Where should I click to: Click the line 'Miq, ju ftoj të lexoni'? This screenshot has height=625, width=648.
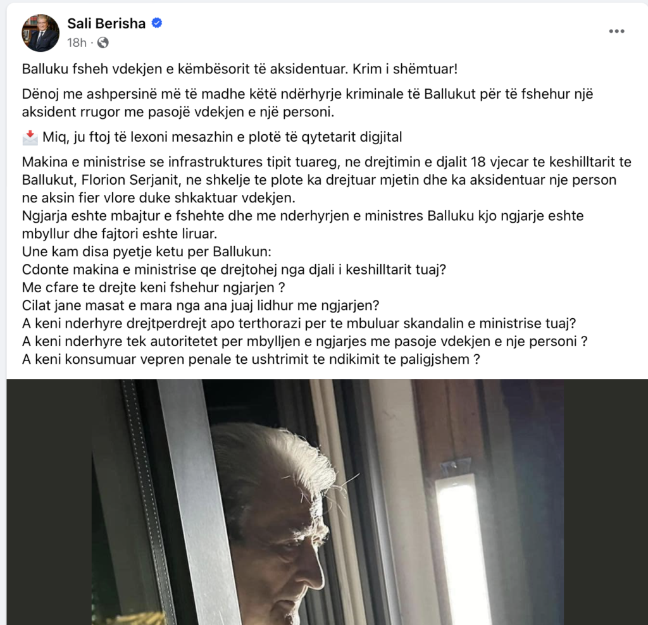(222, 137)
